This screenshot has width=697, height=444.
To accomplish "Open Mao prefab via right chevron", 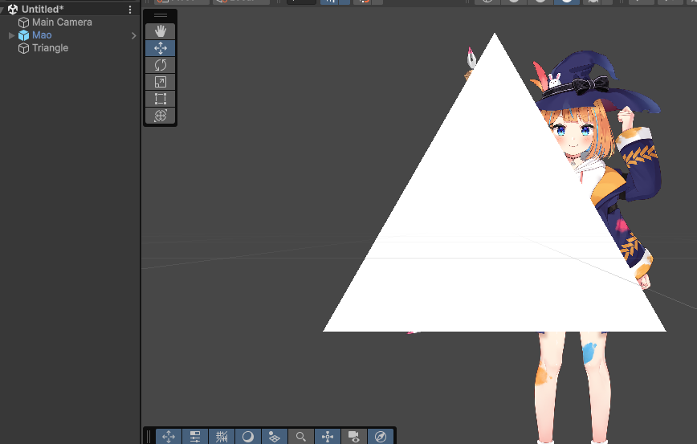I will point(134,35).
